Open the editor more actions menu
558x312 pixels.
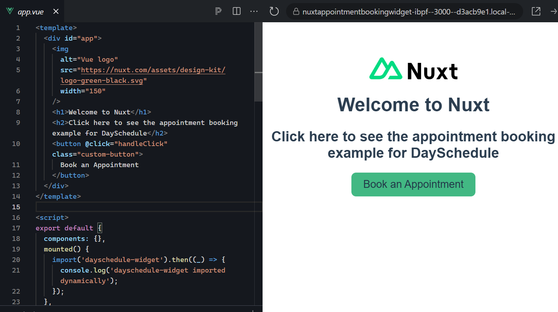(x=254, y=11)
